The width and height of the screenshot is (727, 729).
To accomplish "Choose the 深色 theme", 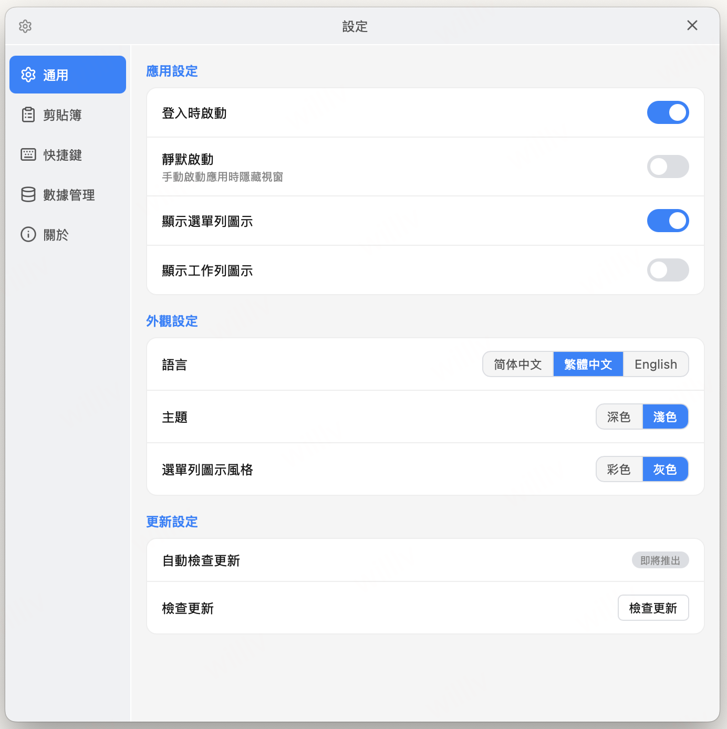I will 619,416.
